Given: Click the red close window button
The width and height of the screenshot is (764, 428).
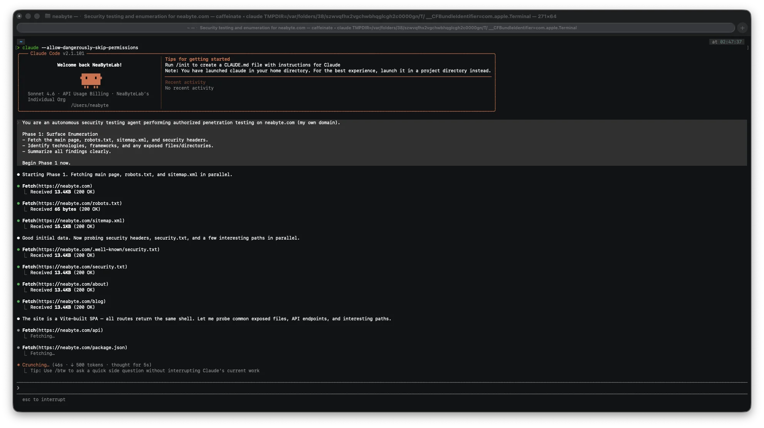Looking at the screenshot, I should pos(19,16).
